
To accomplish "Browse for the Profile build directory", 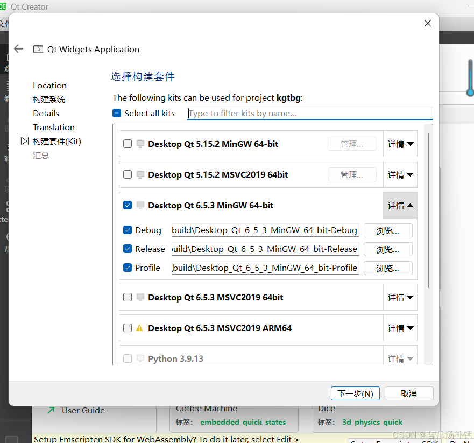I will point(388,268).
